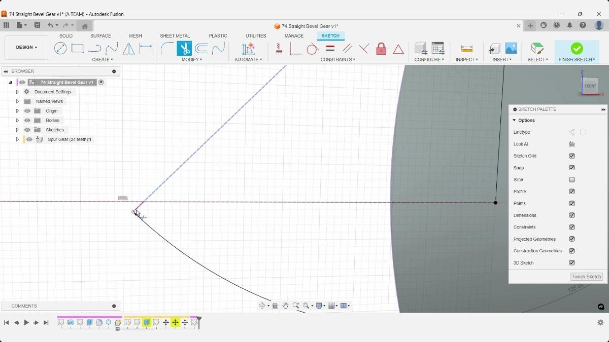Expand the Sketches folder
The height and width of the screenshot is (342, 609).
tap(17, 130)
